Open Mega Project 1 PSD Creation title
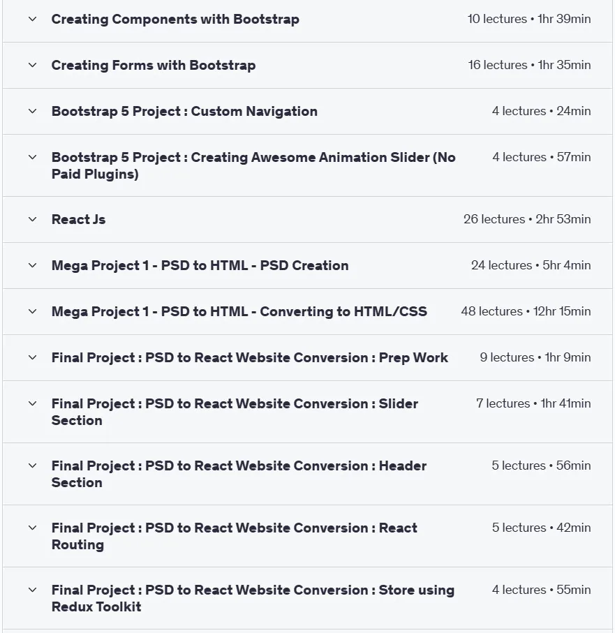The width and height of the screenshot is (615, 633). [x=200, y=266]
